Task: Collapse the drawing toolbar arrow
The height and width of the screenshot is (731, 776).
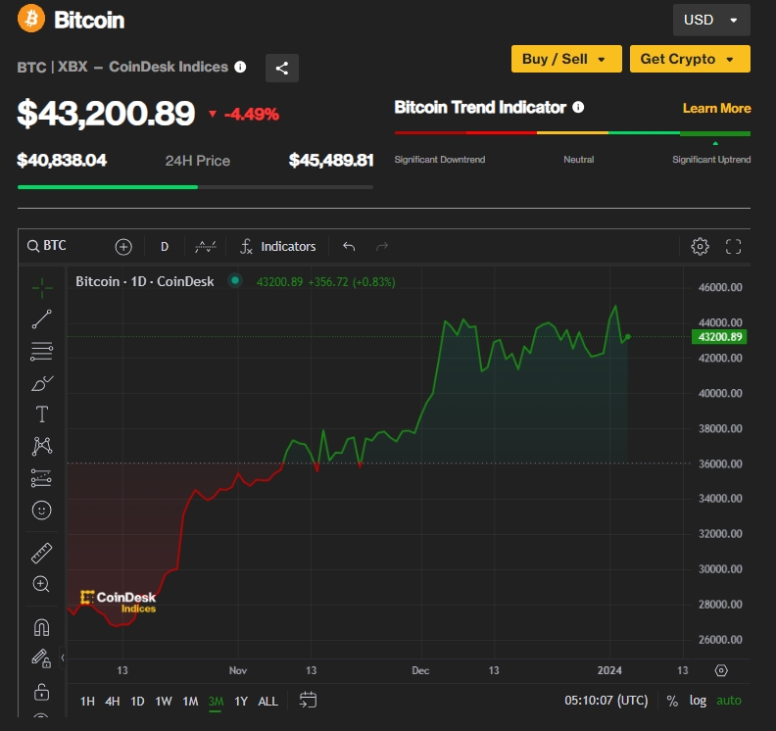Action: click(63, 658)
